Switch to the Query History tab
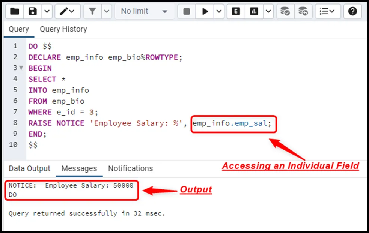 [x=63, y=29]
